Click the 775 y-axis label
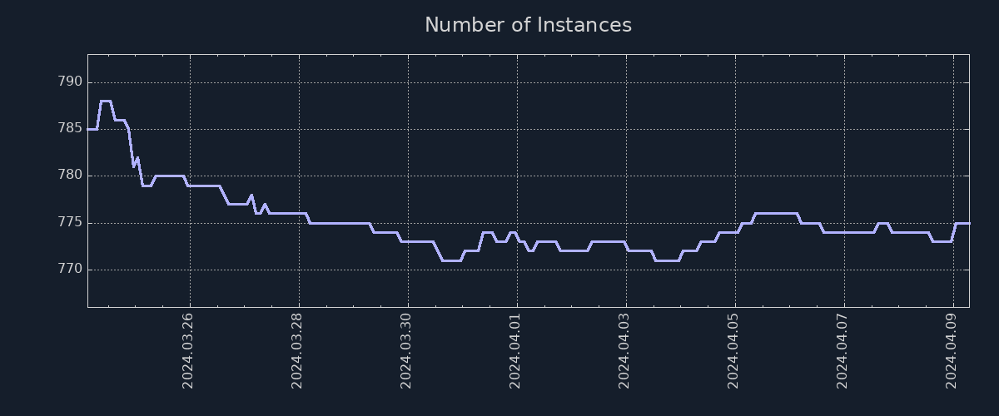This screenshot has width=999, height=416. (70, 223)
